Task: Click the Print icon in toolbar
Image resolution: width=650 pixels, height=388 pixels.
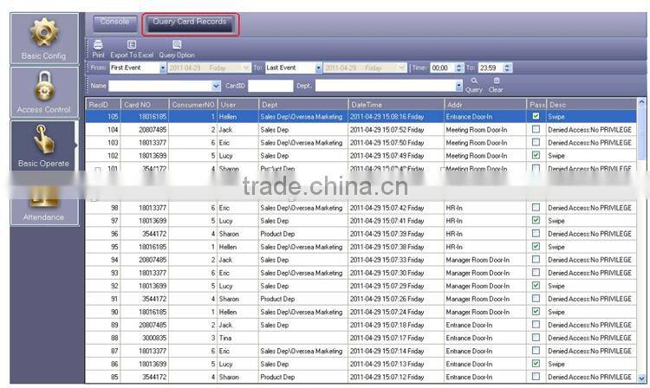Action: coord(98,46)
